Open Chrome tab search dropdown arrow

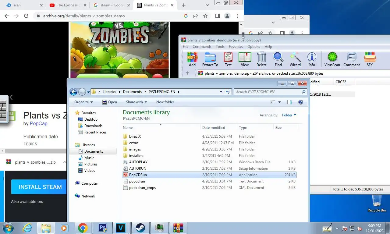[x=207, y=5]
